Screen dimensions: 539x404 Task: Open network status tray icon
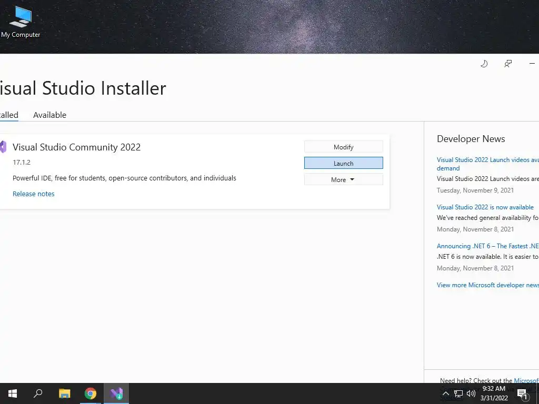(458, 393)
